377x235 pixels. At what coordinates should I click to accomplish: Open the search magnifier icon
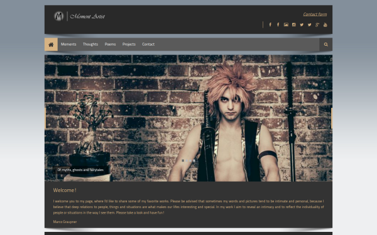pos(325,44)
